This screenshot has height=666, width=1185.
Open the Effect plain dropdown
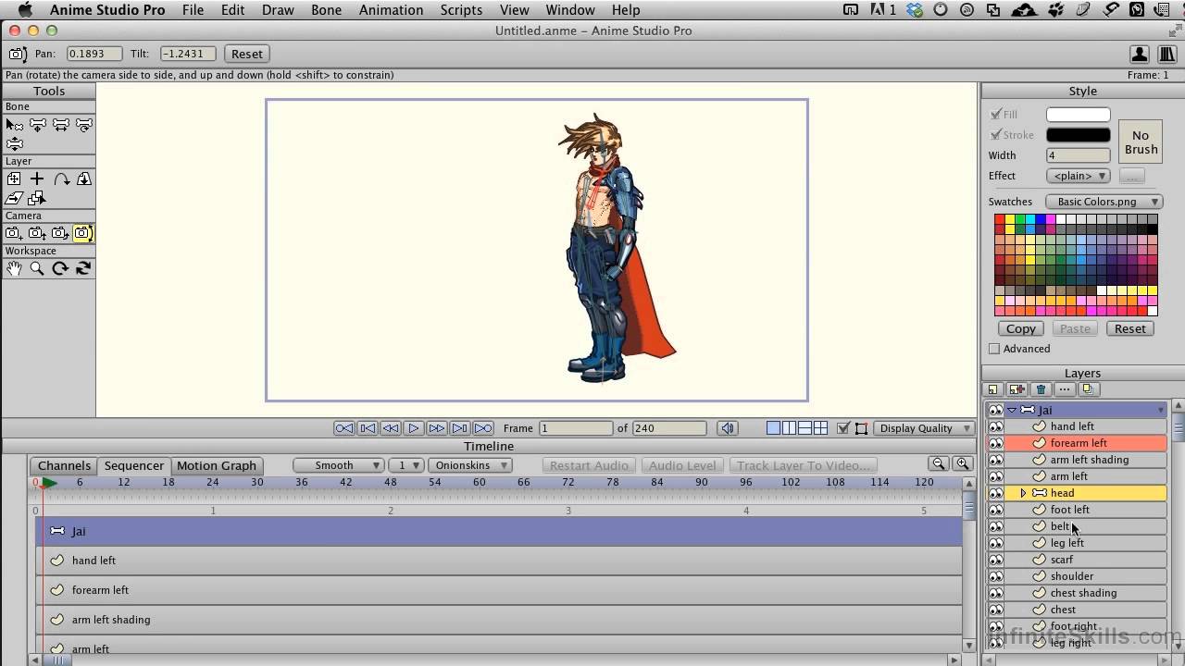[x=1078, y=176]
